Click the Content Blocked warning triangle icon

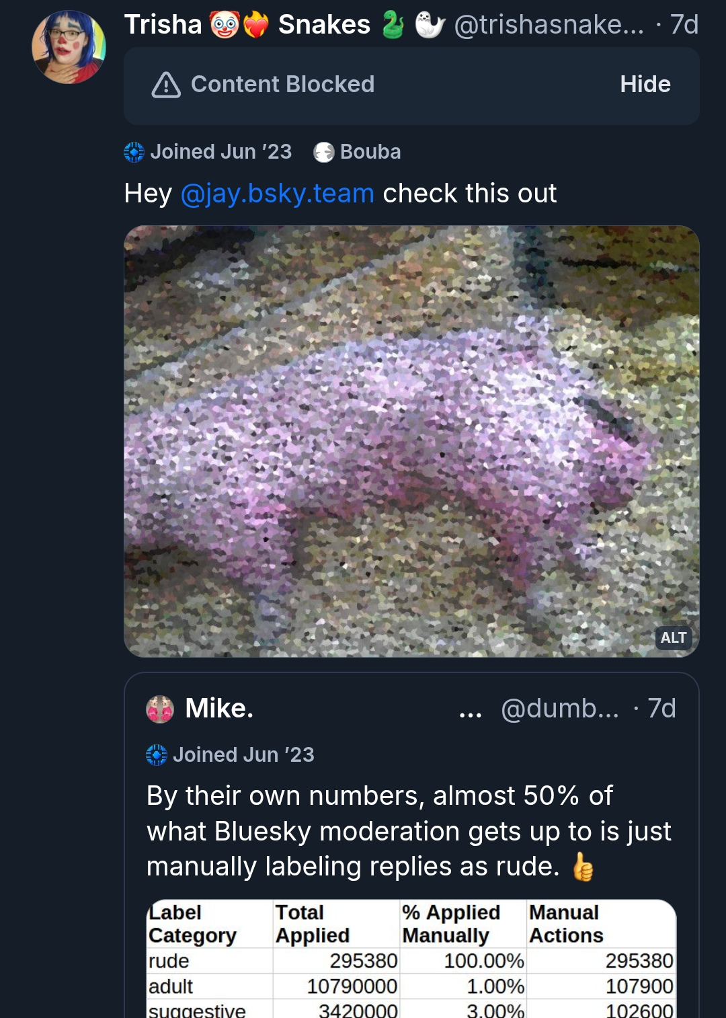tap(166, 85)
